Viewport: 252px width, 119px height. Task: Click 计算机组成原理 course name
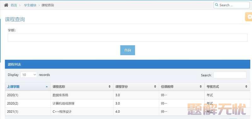click(64, 104)
